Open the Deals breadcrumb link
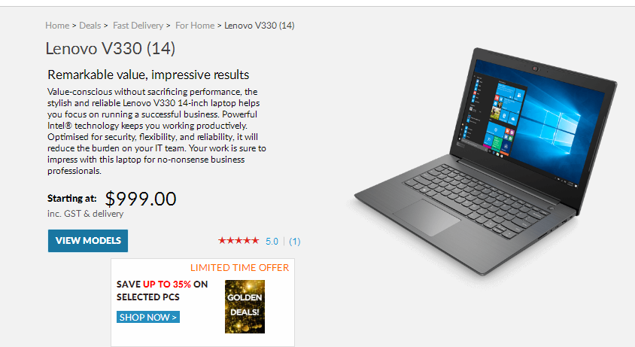The width and height of the screenshot is (635, 347). [90, 26]
